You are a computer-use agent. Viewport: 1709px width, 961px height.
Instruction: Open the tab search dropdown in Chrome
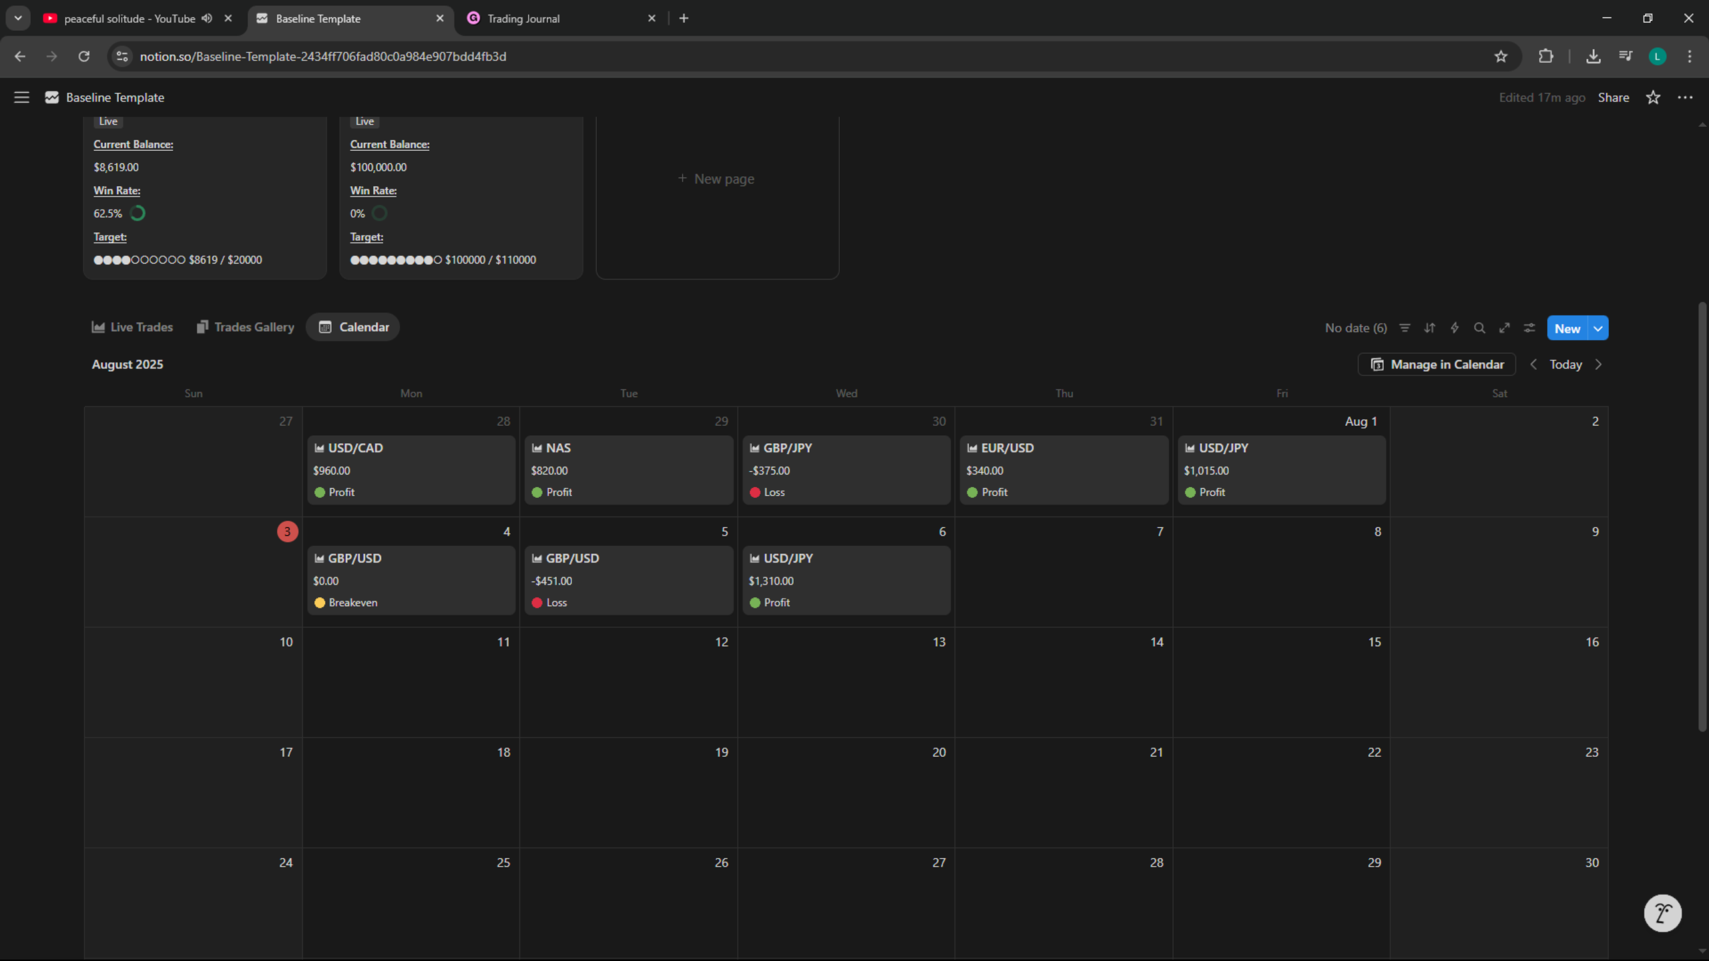pyautogui.click(x=18, y=18)
